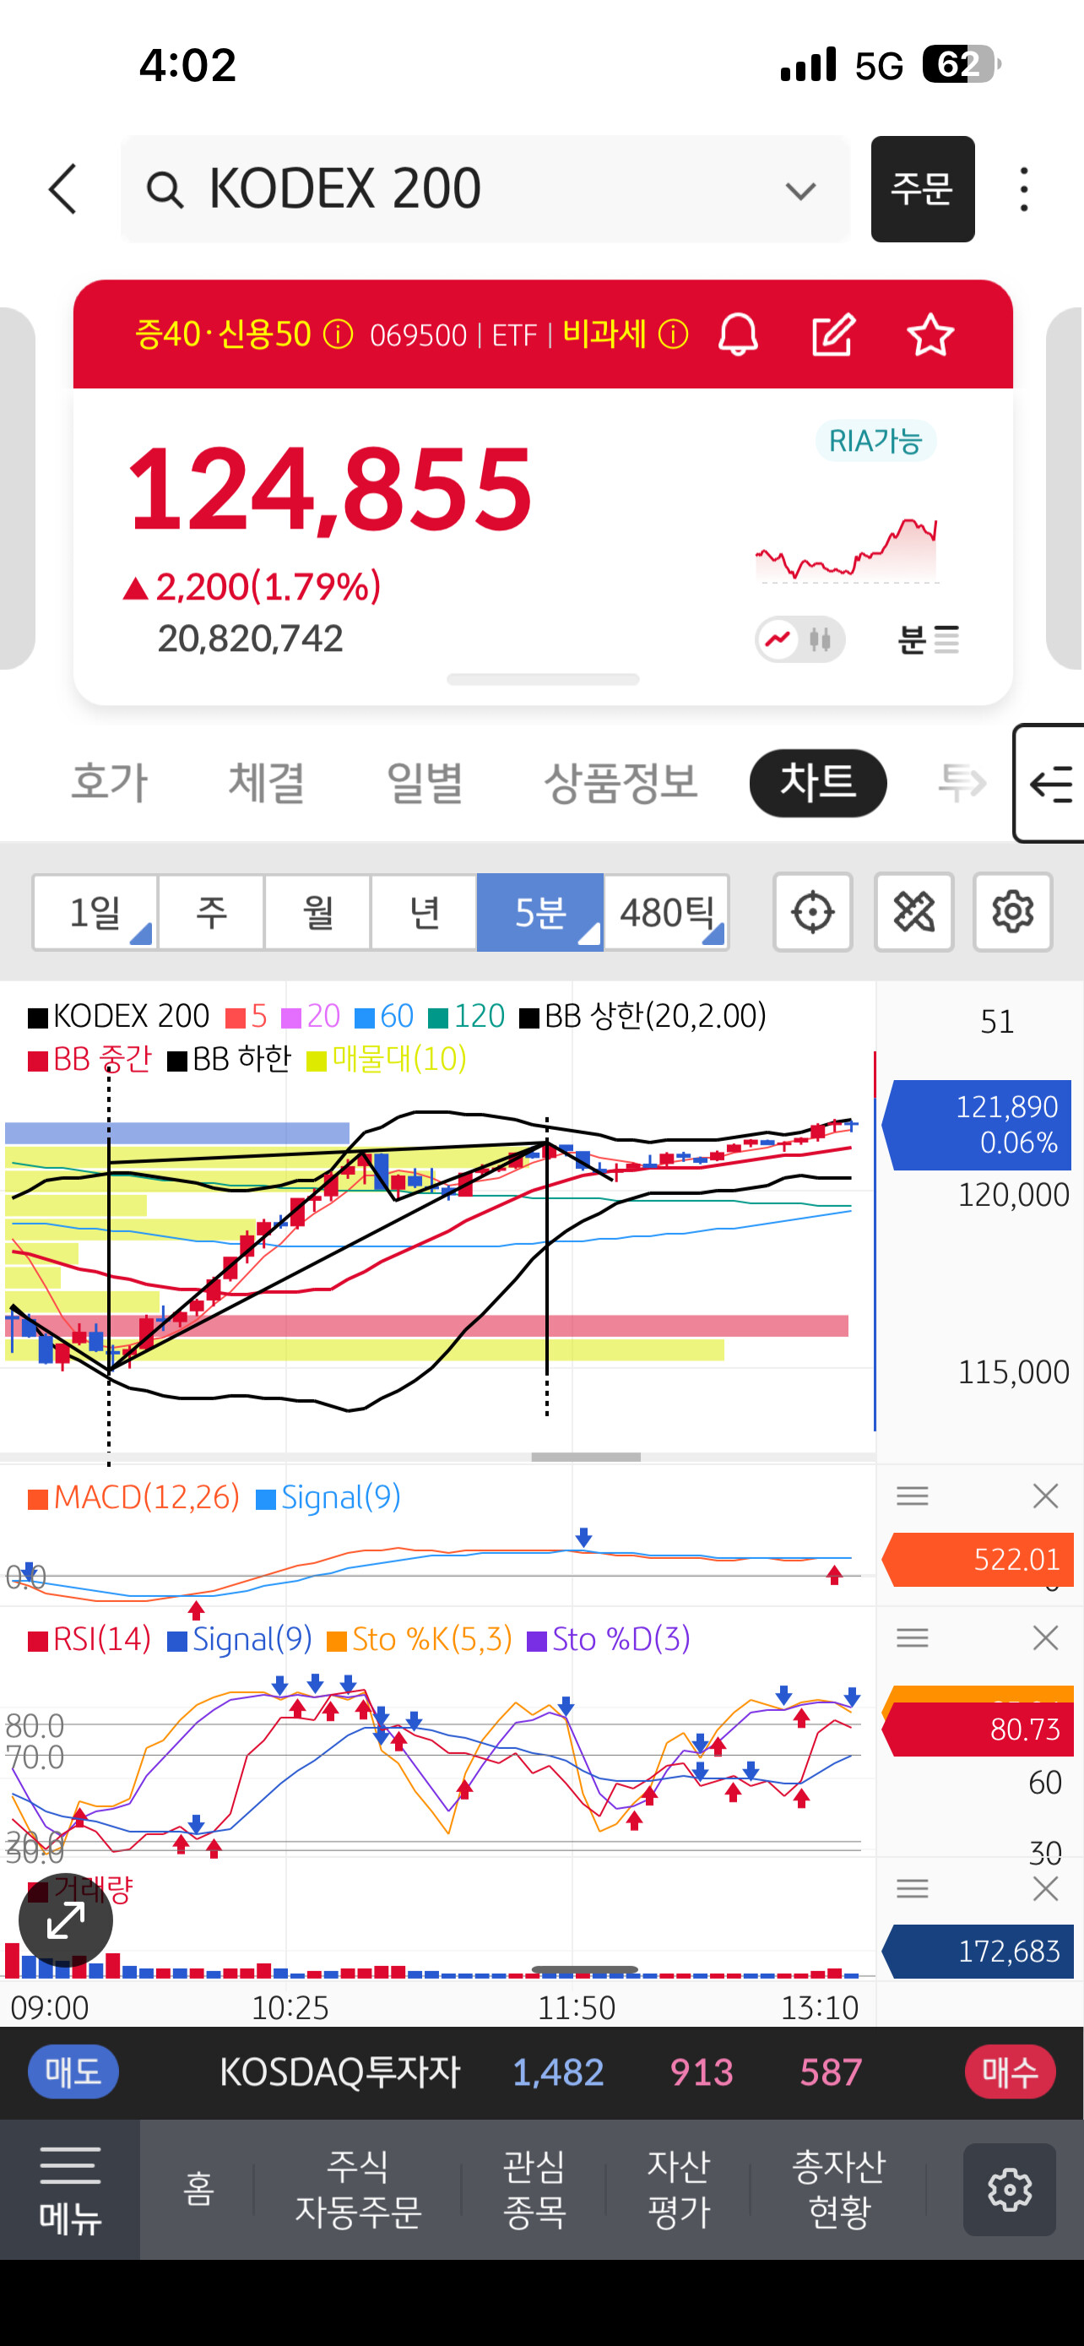Tap the RIA가능 badge
The image size is (1084, 2346).
[875, 441]
